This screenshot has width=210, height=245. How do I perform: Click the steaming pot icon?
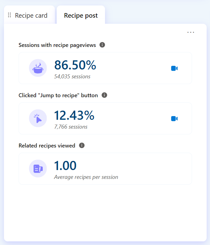point(38,68)
